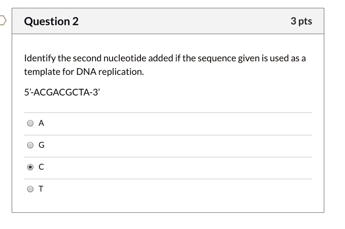345x229 pixels.
Task: Click inside the question card body
Action: (168, 101)
